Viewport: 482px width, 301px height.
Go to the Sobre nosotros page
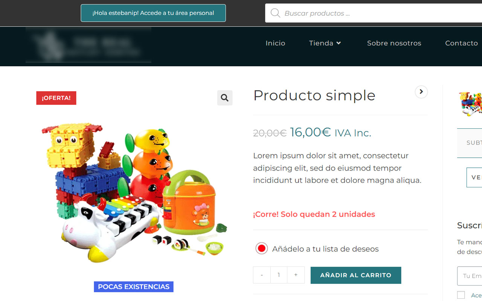394,43
